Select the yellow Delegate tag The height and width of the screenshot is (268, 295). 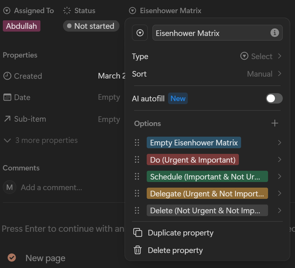tap(207, 193)
